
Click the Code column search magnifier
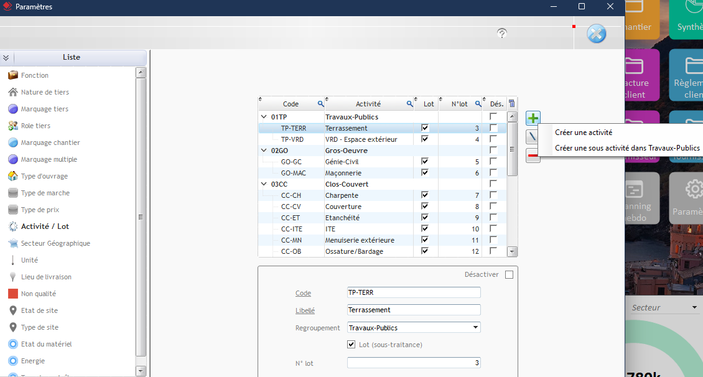click(x=320, y=104)
